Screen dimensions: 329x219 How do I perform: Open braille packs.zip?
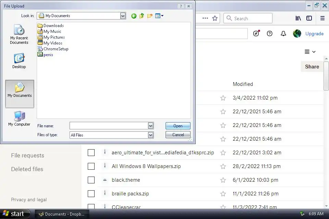pos(130,194)
